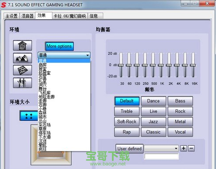Click the More options button
Screen dimensions: 216x169
tap(59, 46)
